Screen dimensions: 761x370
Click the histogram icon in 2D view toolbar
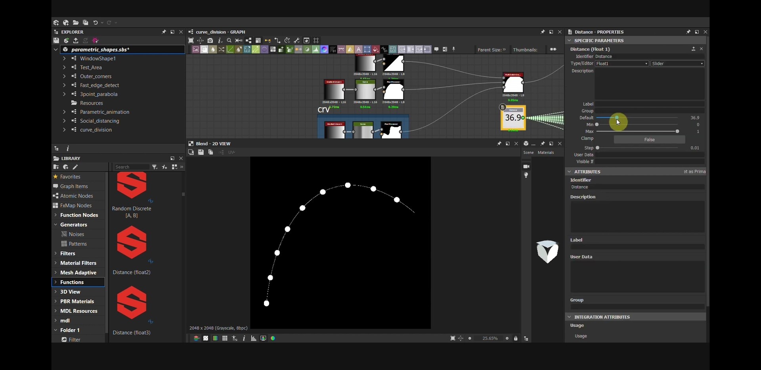pyautogui.click(x=254, y=338)
